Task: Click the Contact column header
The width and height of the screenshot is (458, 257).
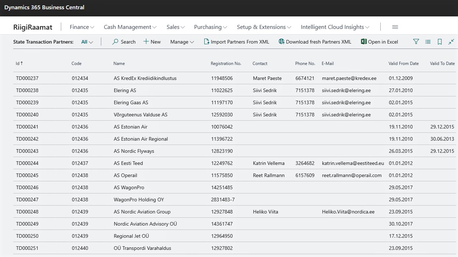Action: click(260, 64)
